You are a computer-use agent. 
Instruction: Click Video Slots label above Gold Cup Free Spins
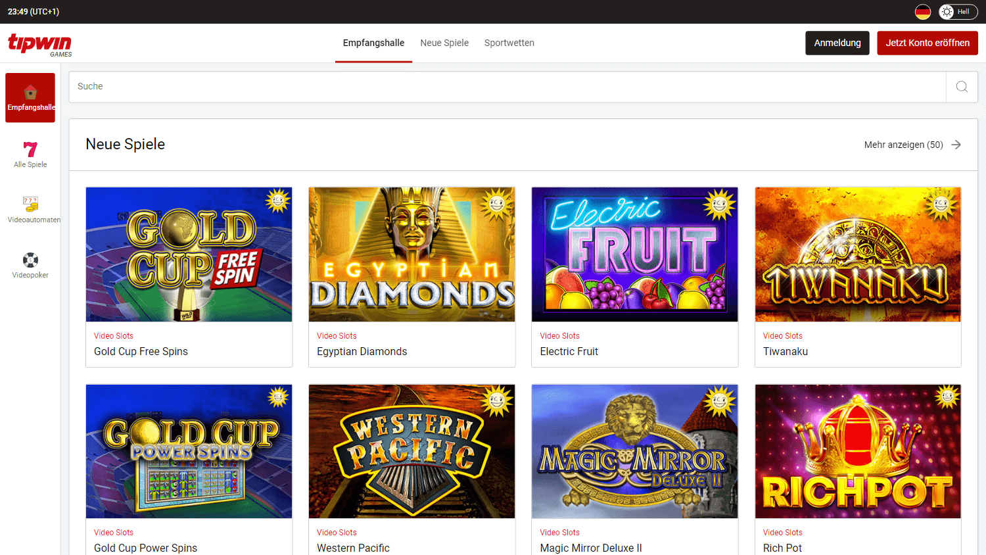[x=114, y=336]
